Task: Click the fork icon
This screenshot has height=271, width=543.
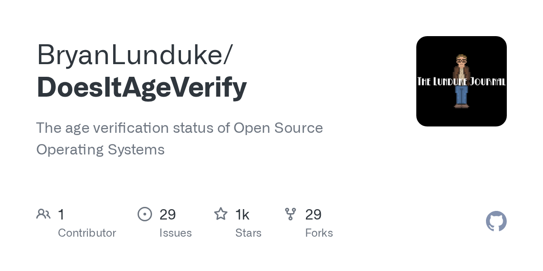Action: coord(291,214)
